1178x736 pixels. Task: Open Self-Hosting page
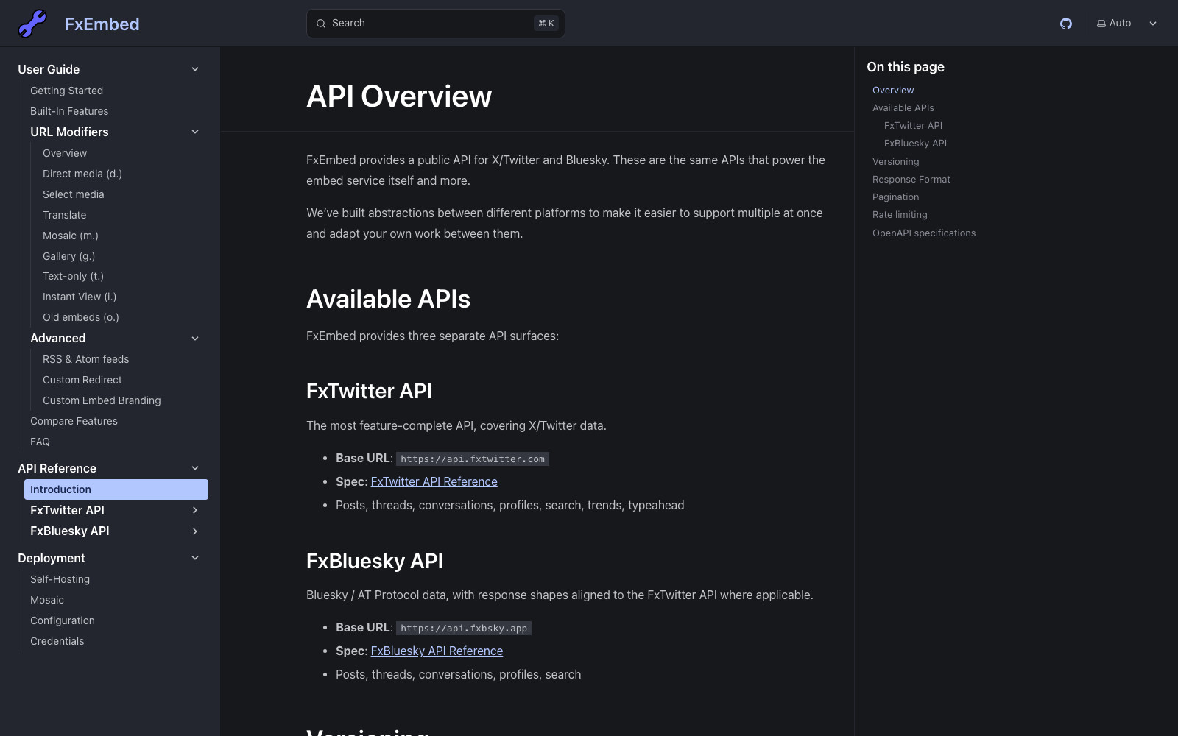[x=60, y=579]
